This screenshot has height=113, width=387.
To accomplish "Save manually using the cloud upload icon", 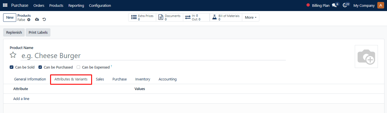I will [x=37, y=20].
